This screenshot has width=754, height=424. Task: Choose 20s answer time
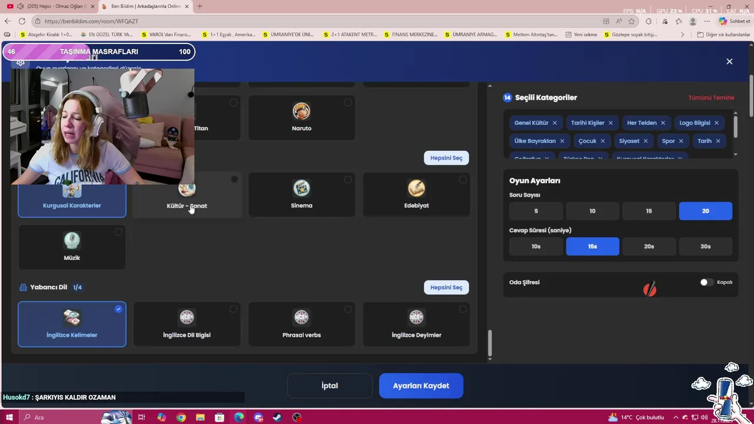tap(649, 246)
